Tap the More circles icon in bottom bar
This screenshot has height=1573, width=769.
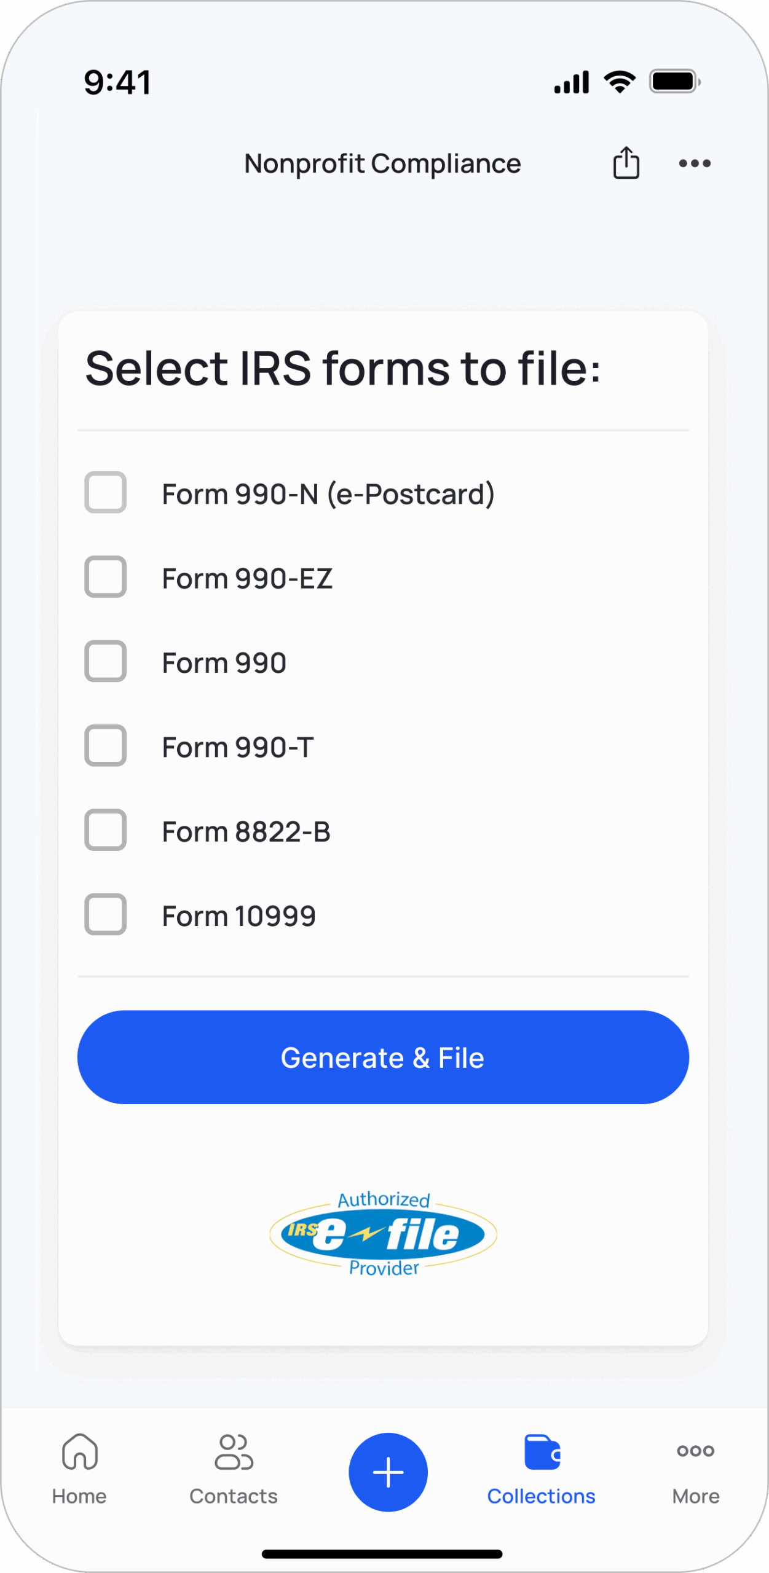pos(695,1451)
